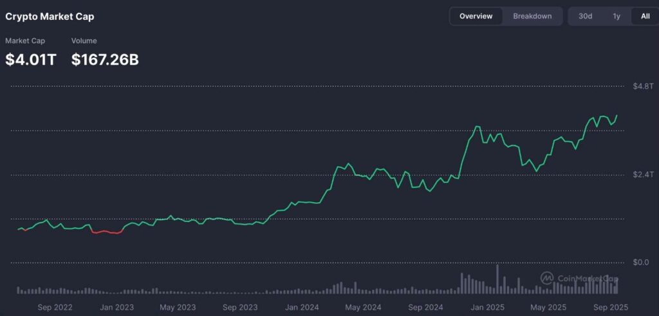Click the Volume label above $167.26B
Screen dimensions: 659x316
84,41
